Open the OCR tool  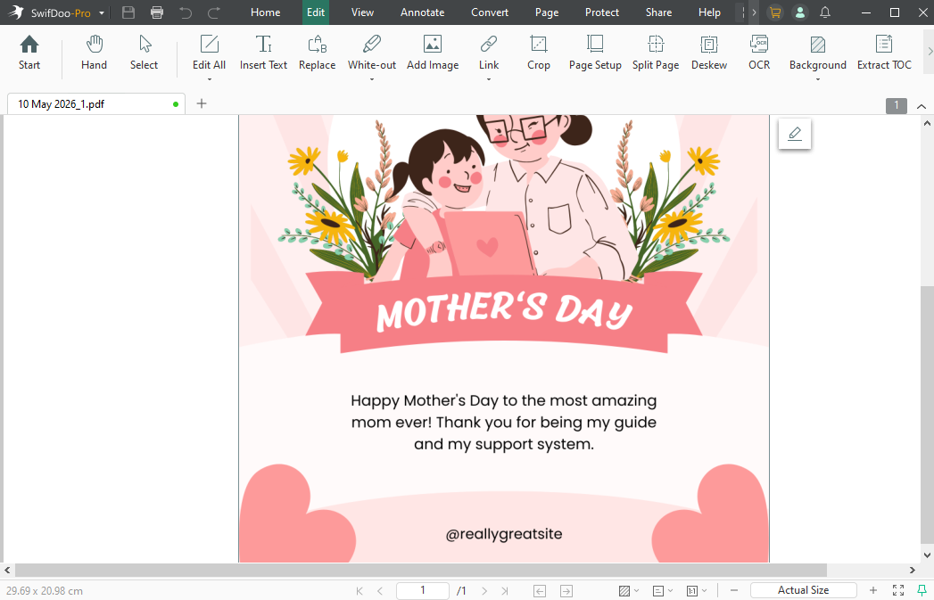tap(759, 53)
